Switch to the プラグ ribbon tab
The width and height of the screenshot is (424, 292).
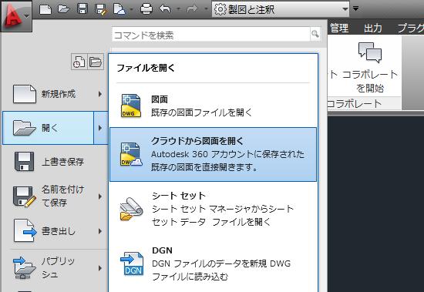[411, 28]
